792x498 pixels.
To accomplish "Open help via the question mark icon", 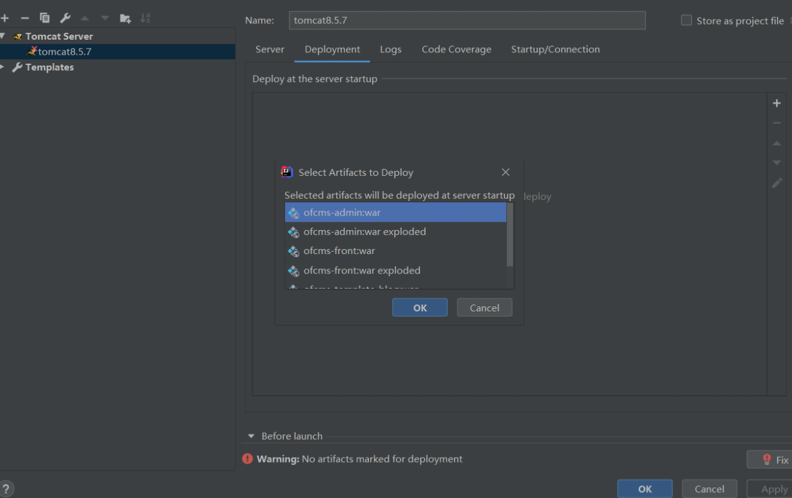I will point(6,489).
